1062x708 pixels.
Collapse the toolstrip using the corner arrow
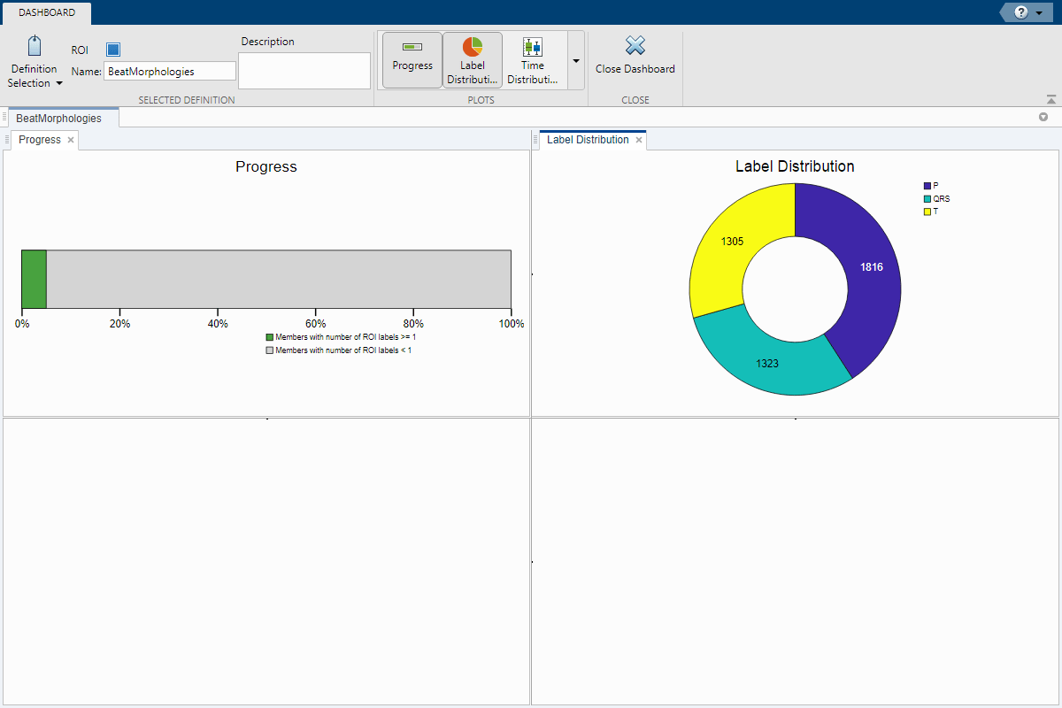(1050, 100)
